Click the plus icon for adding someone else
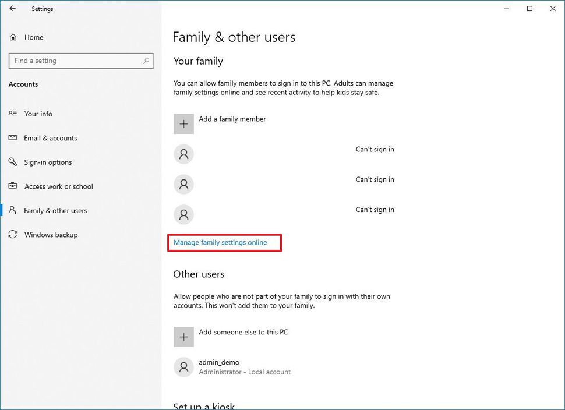This screenshot has height=410, width=565. [183, 337]
